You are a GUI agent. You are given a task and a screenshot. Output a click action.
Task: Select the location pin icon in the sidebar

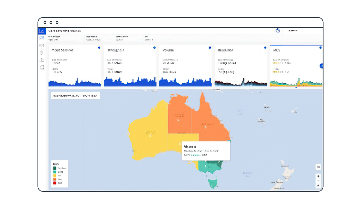click(42, 53)
